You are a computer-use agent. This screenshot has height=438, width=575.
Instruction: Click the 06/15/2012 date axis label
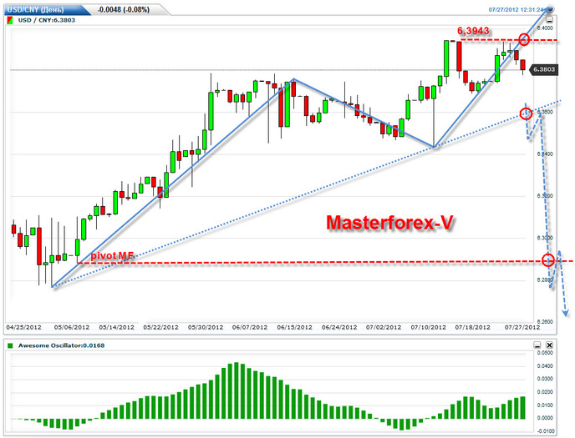[294, 327]
